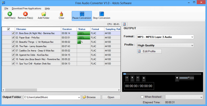207x106 pixels.
Task: Skip to previous track in player
Action: pos(127,78)
